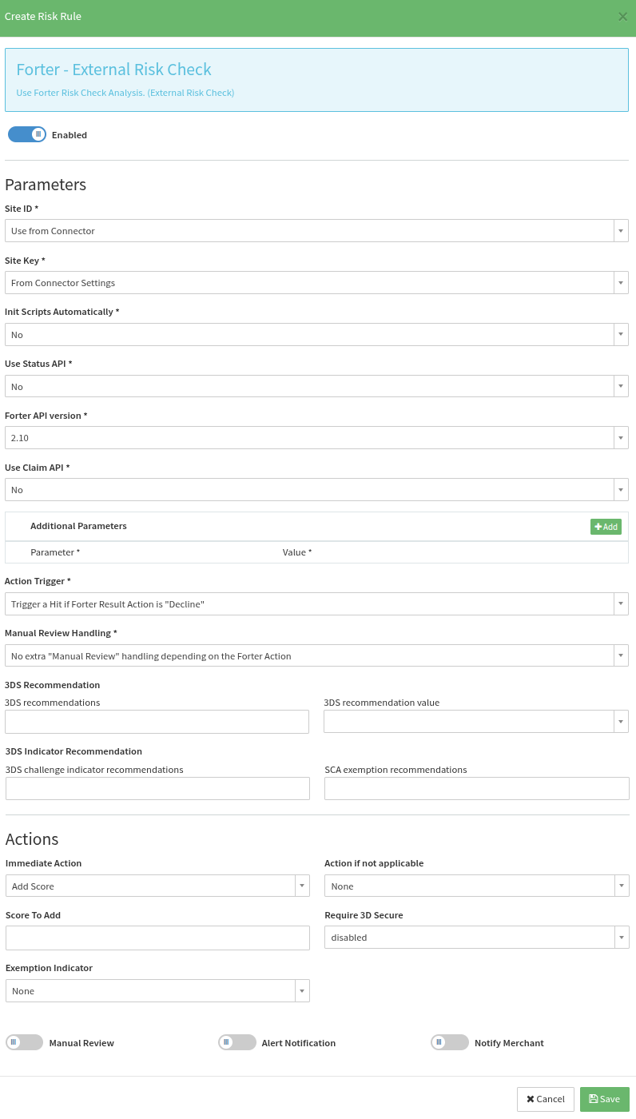Screen dimensions: 636x1119
Task: Click the Score To Add input field
Action: [157, 938]
